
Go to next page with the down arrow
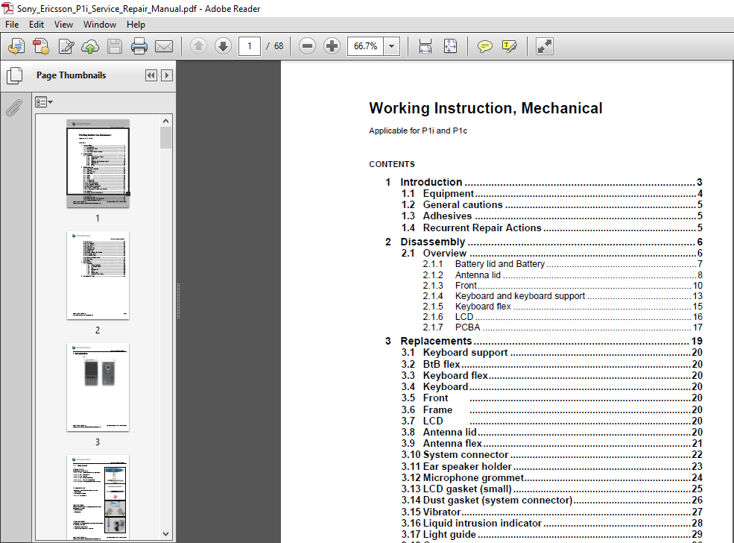point(224,46)
